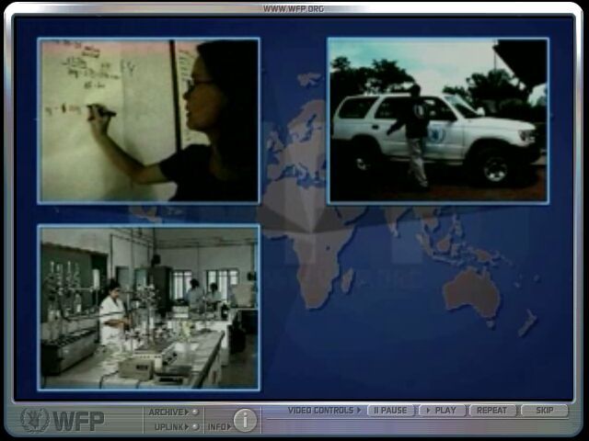Toggle the Uplink indicator light
The image size is (589, 441).
(x=196, y=426)
